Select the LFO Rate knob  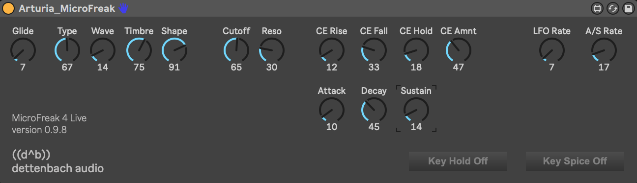point(552,50)
